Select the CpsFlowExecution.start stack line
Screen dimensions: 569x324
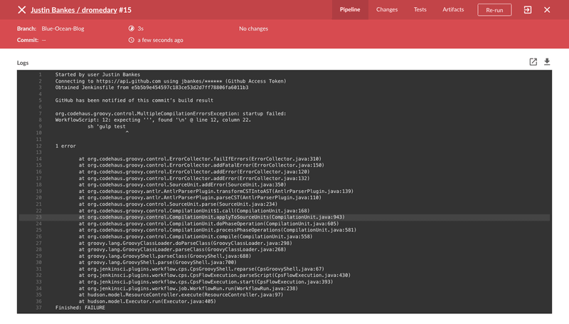(206, 282)
